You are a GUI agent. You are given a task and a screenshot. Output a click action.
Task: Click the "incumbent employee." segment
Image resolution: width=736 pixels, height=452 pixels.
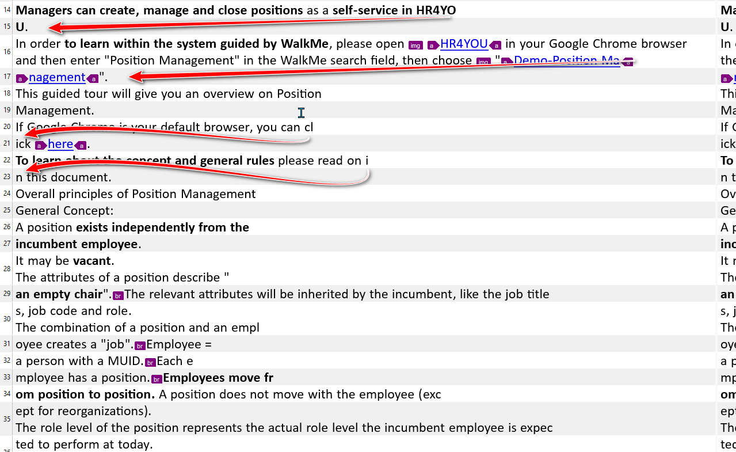(x=78, y=244)
